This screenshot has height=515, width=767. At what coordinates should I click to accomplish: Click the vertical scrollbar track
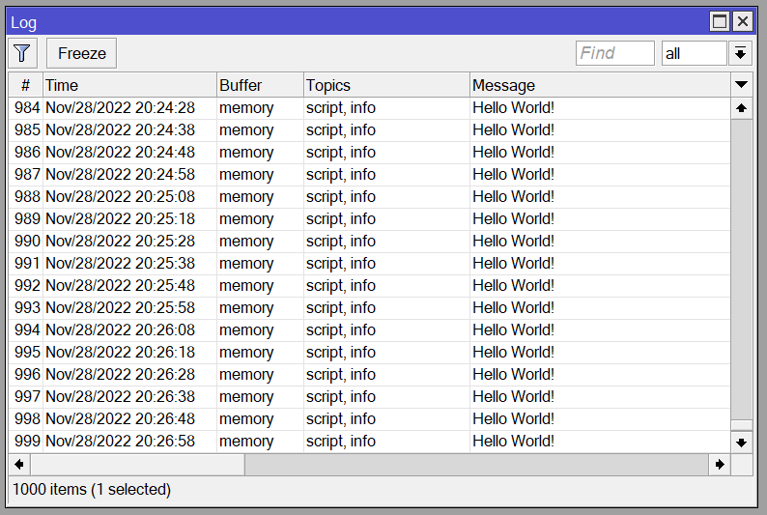click(741, 271)
